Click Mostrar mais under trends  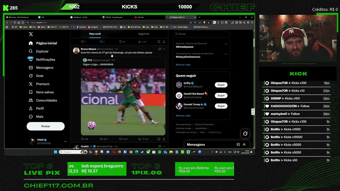(183, 65)
